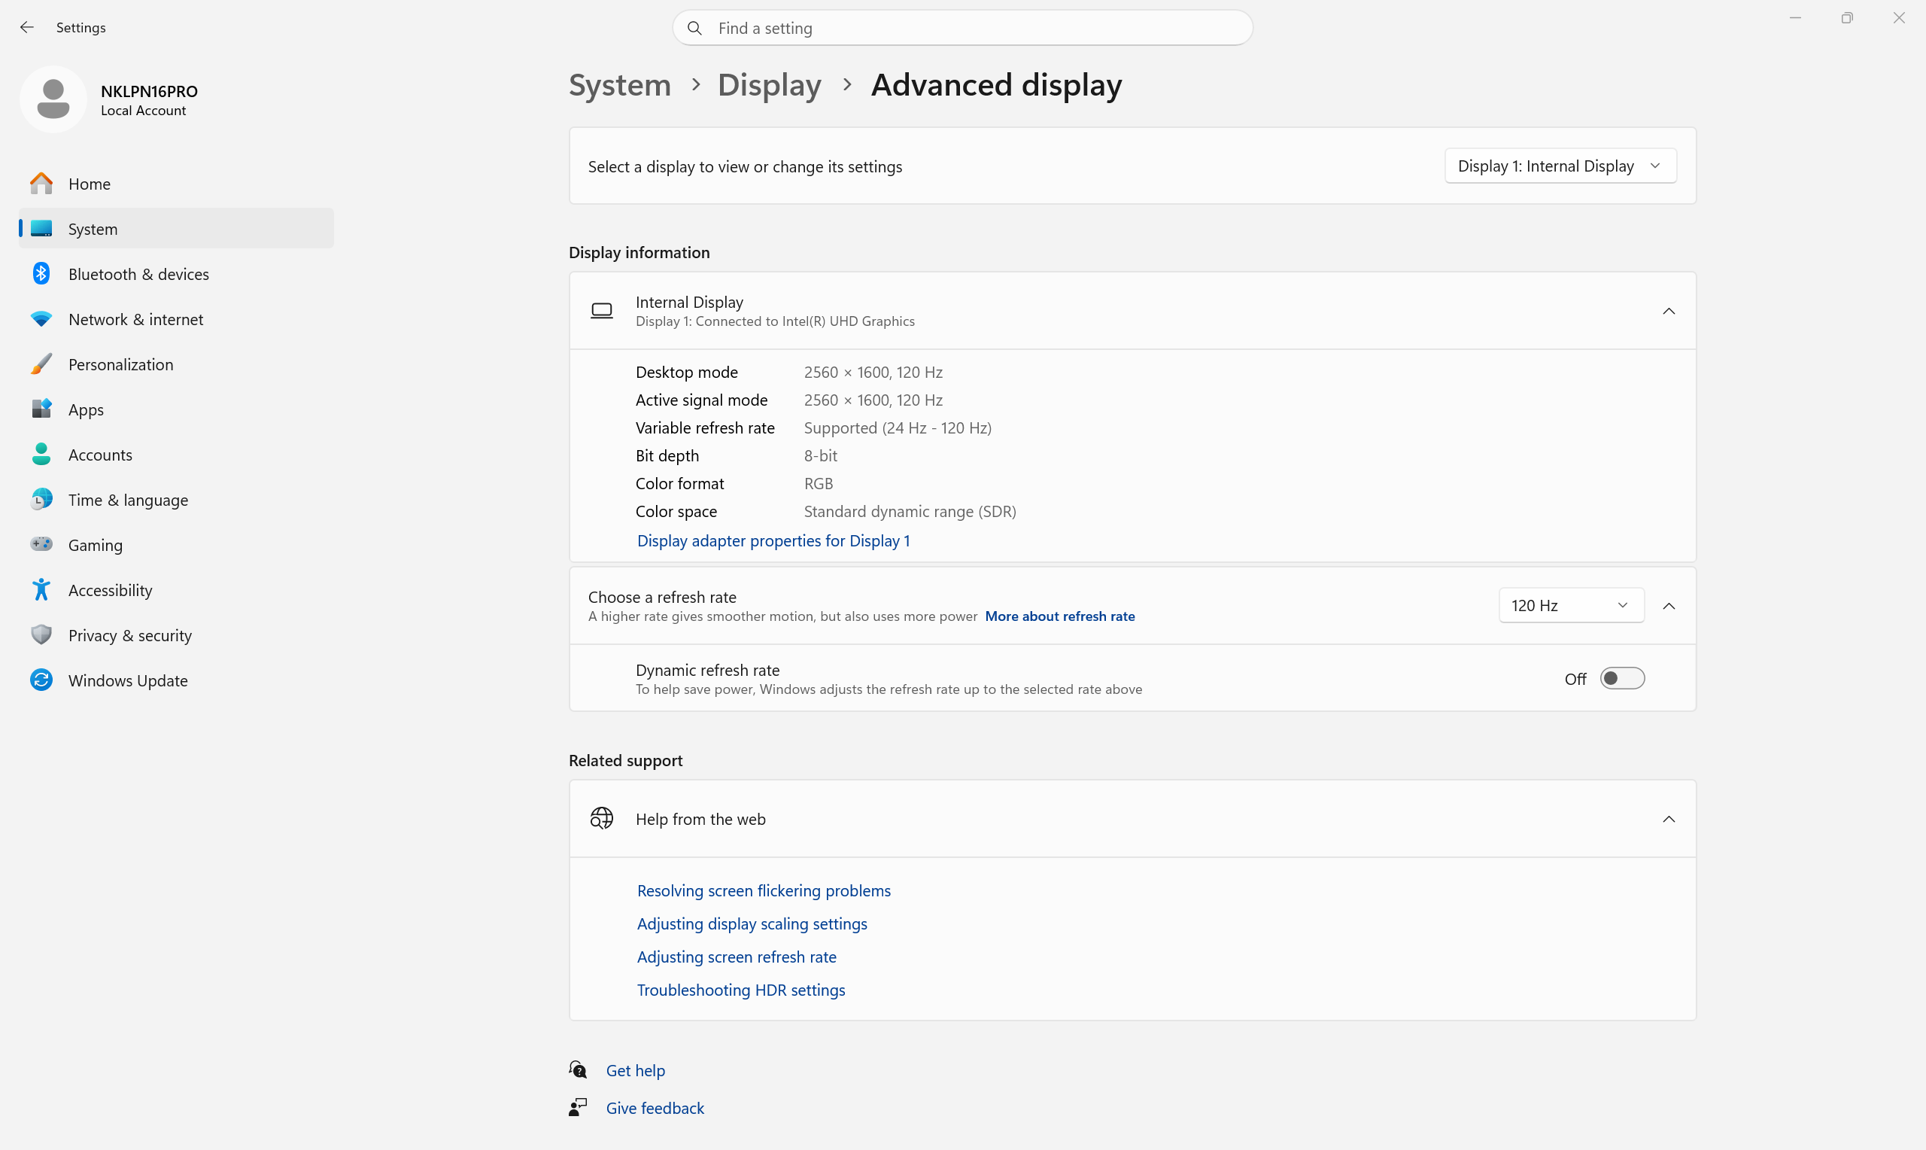Click the Accessibility figure icon

[x=41, y=590]
